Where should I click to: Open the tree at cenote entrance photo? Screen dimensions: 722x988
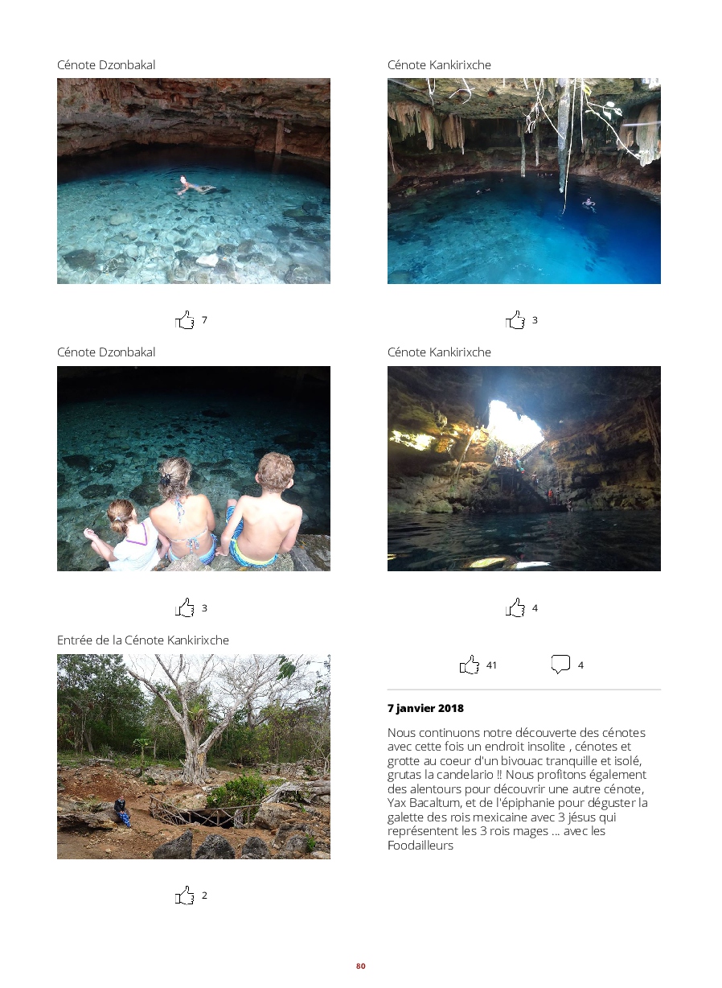click(x=194, y=756)
